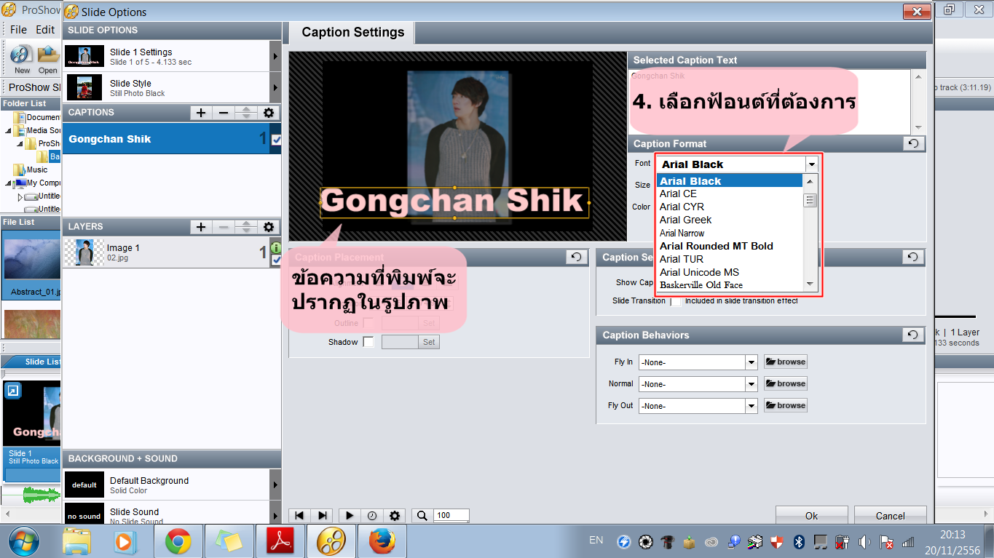This screenshot has height=558, width=994.
Task: Select the Music folder in Folder List
Action: (x=36, y=170)
